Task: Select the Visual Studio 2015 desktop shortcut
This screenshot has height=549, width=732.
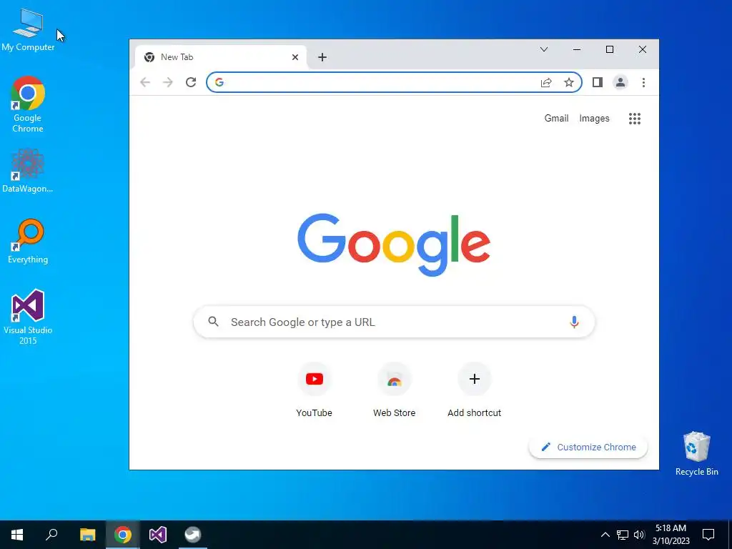Action: (28, 317)
